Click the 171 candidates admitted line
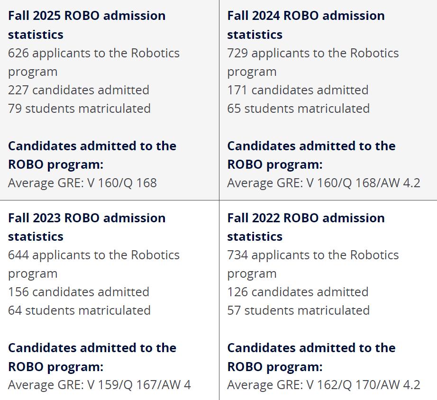 298,90
